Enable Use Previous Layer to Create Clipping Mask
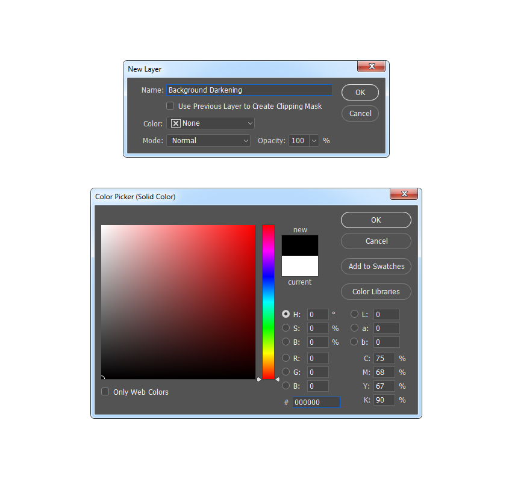The image size is (512, 479). [170, 106]
